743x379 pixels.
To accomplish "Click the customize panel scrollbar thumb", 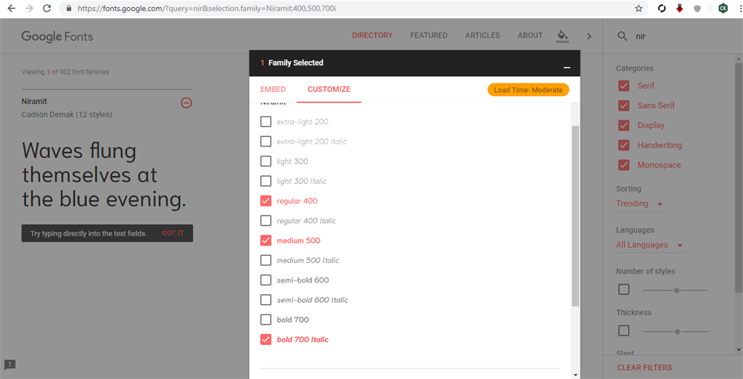I will click(x=575, y=216).
